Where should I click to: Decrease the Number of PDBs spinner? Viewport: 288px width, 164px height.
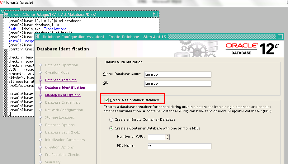point(167,138)
